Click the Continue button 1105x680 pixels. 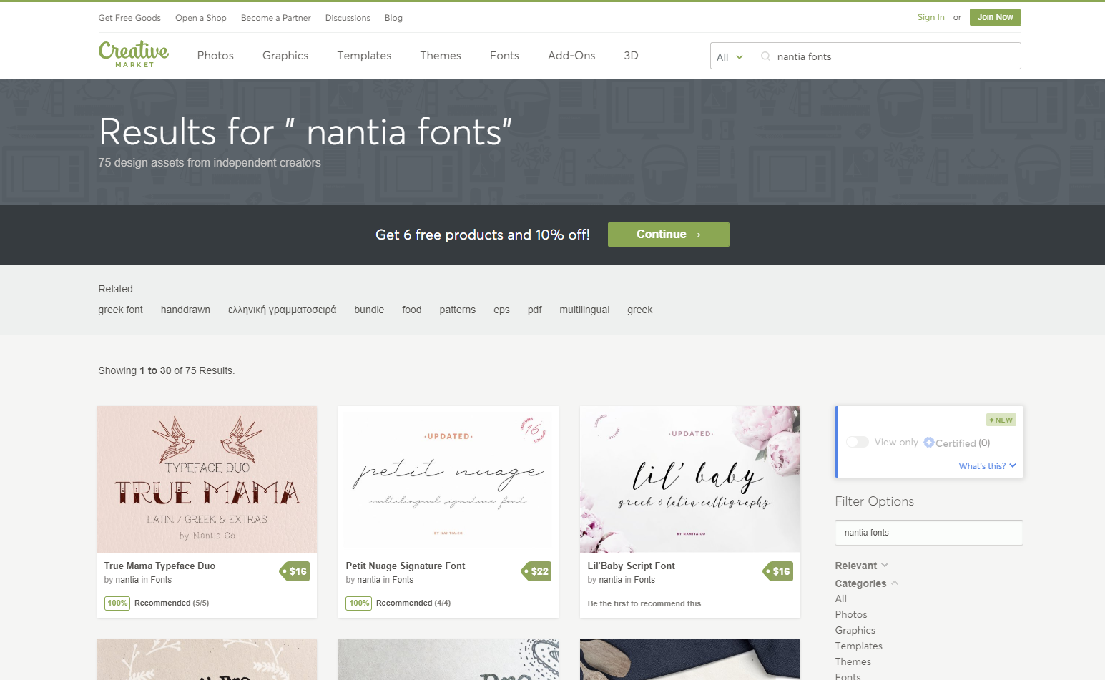(x=669, y=235)
